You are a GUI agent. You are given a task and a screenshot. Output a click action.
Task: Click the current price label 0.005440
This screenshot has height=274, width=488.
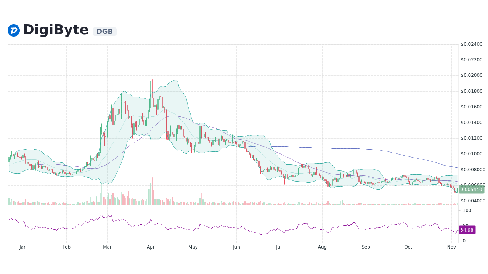[x=471, y=190]
